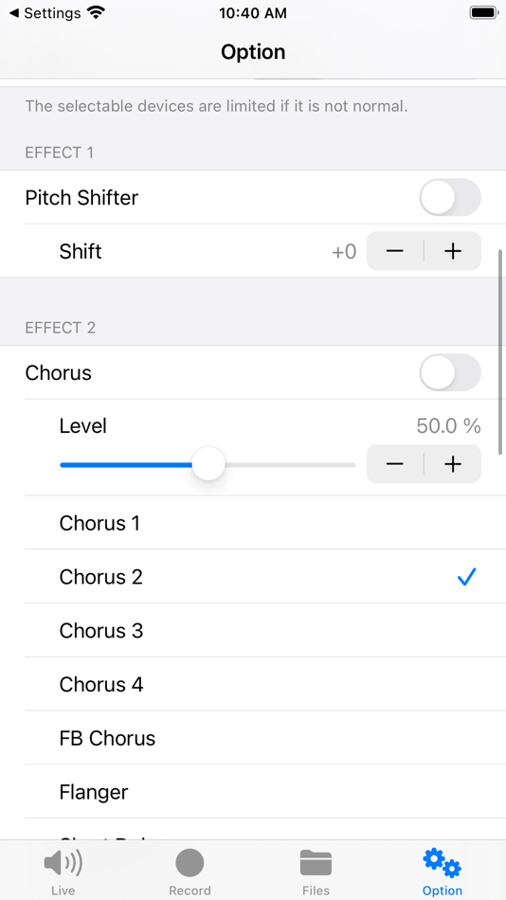The image size is (506, 900).
Task: Choose the Flanger effect
Action: coord(265,791)
